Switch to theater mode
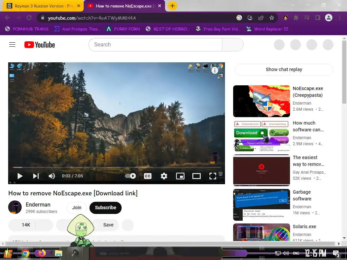The image size is (347, 260). tap(197, 176)
